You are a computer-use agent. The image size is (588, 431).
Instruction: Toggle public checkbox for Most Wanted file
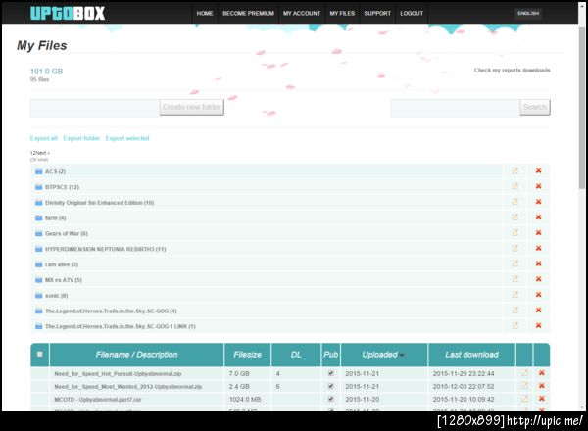pyautogui.click(x=331, y=386)
